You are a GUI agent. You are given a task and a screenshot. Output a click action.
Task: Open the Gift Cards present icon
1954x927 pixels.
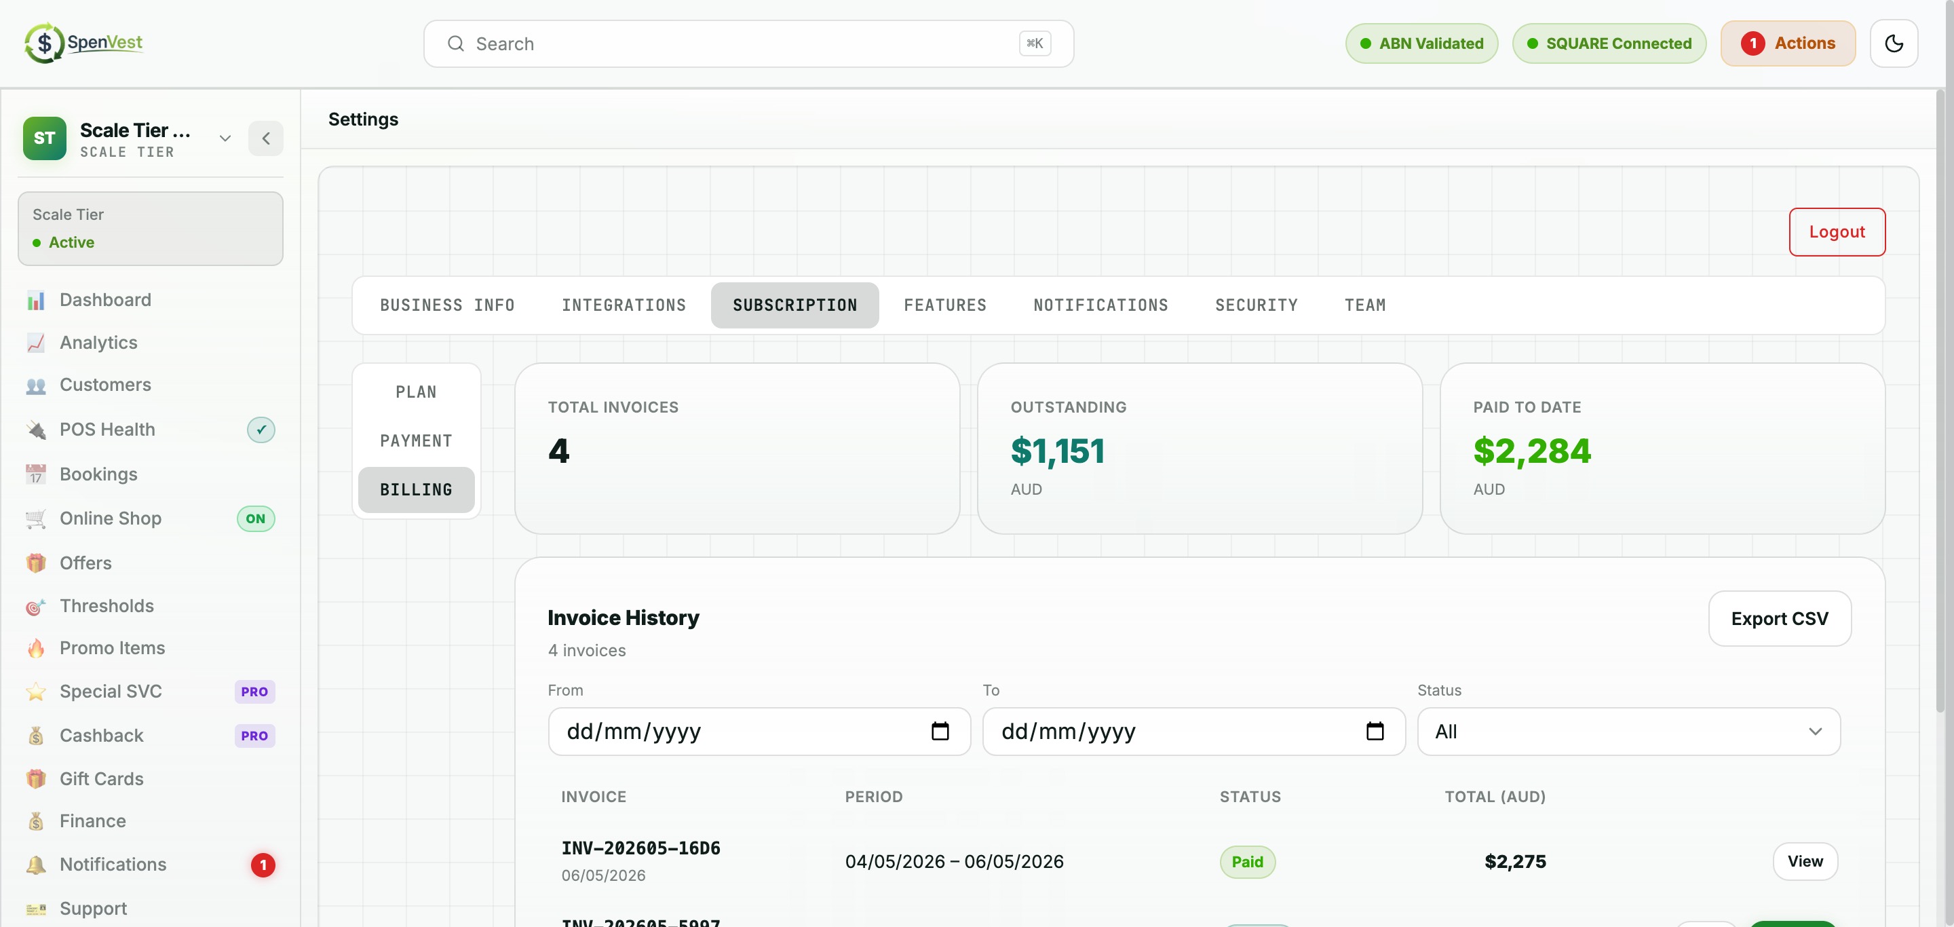tap(36, 779)
